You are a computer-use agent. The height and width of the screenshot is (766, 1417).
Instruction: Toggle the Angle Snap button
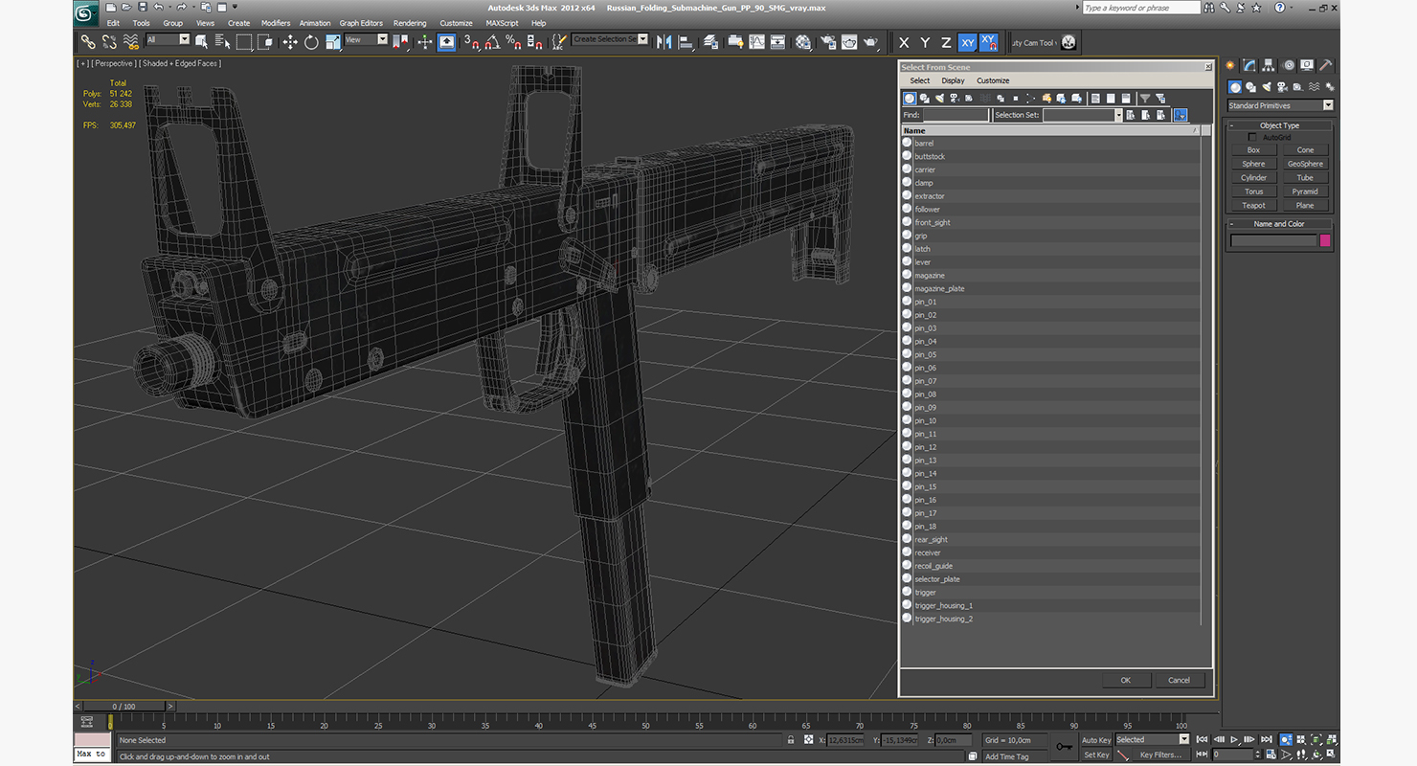(x=491, y=42)
